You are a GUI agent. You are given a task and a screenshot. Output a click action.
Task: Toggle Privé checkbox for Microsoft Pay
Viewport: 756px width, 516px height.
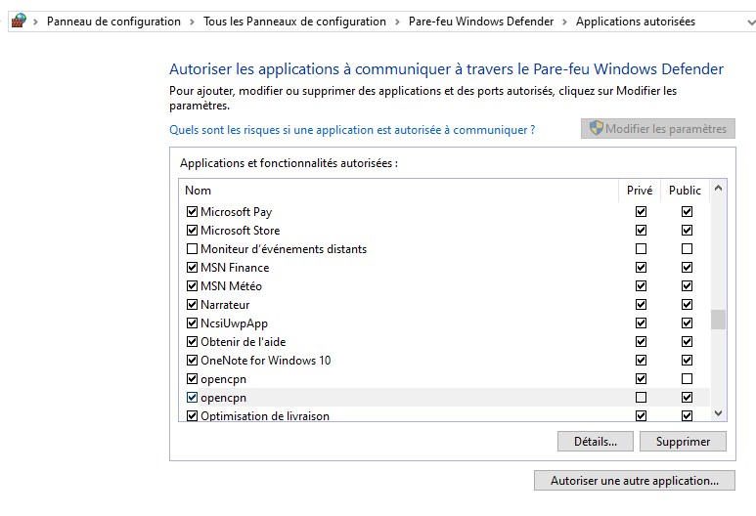coord(641,211)
